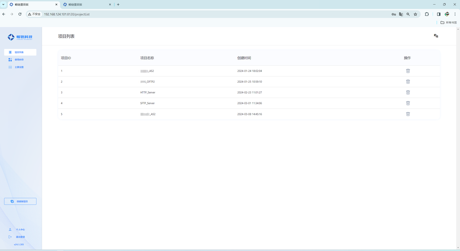Click trash icon in the OFTP2 project row
Screen dimensions: 460x251
pos(408,82)
